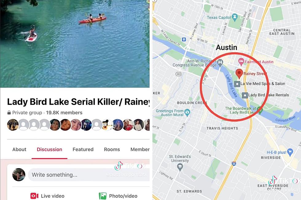Select the H-E-B plus! shopping cart marker
Image resolution: width=301 pixels, height=200 pixels.
tap(290, 152)
